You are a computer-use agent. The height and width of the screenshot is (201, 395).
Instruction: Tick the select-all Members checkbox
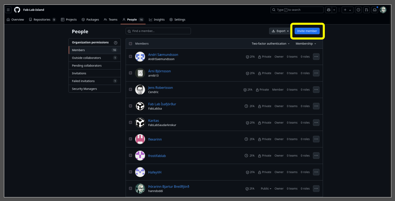130,44
